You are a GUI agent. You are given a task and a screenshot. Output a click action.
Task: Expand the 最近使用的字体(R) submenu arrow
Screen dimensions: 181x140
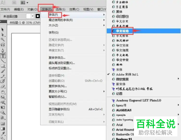[104, 20]
